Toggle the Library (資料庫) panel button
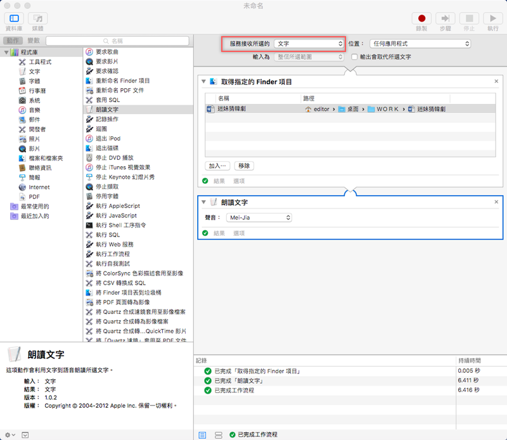 [x=15, y=19]
